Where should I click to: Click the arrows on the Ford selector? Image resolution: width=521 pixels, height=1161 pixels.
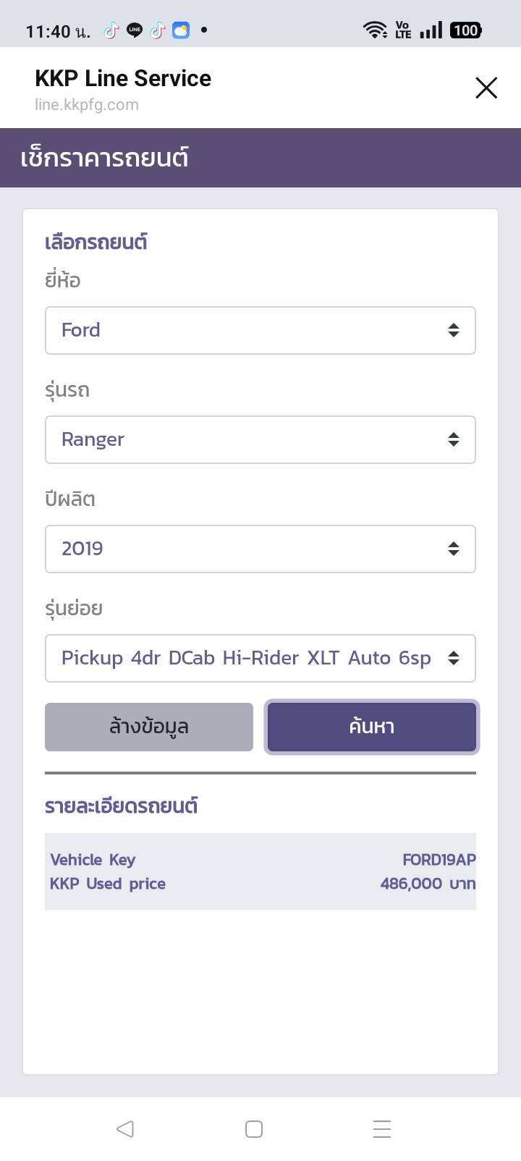click(x=454, y=331)
